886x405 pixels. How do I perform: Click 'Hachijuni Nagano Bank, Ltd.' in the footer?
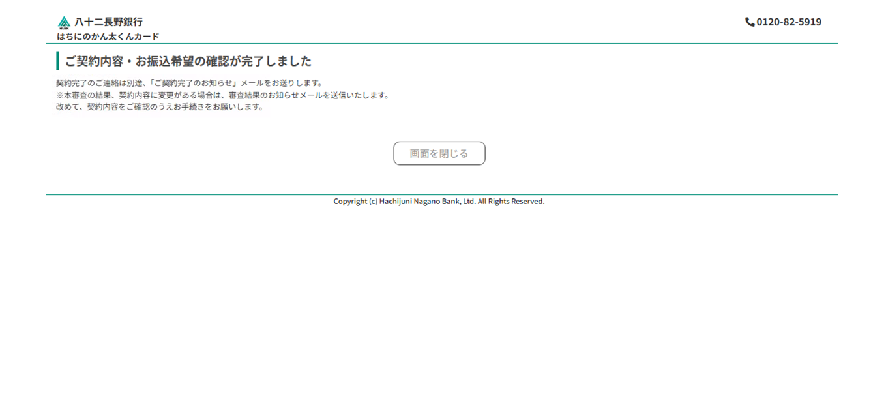(427, 202)
